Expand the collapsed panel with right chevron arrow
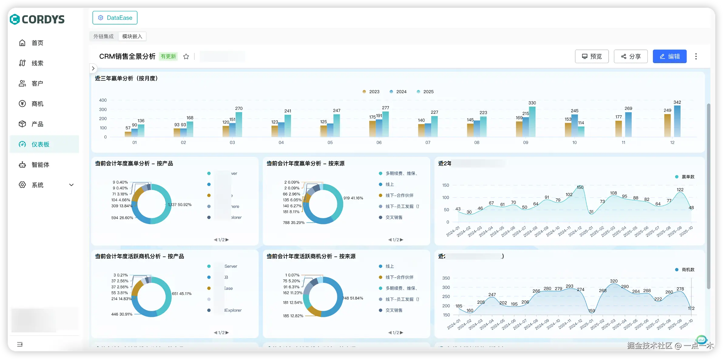Viewport: 723px width, 359px height. pos(93,68)
